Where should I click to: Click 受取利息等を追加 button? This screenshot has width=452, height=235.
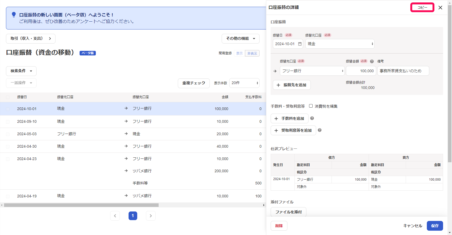click(x=293, y=130)
